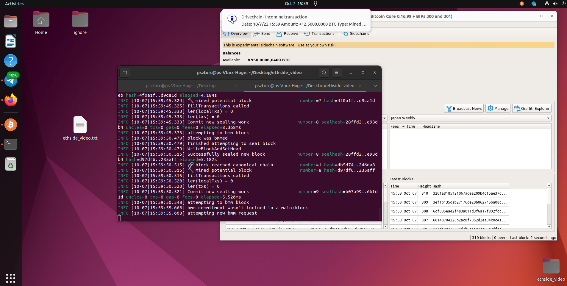Switch to the Transactions tab in Drivechain

point(319,34)
